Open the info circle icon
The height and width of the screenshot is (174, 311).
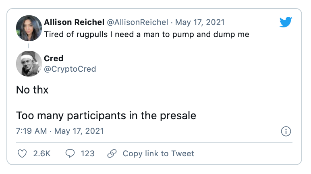[285, 131]
